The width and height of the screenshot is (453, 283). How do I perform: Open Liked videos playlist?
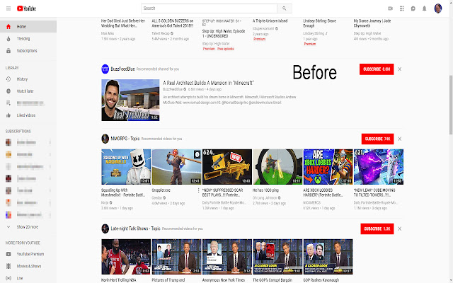pos(27,115)
